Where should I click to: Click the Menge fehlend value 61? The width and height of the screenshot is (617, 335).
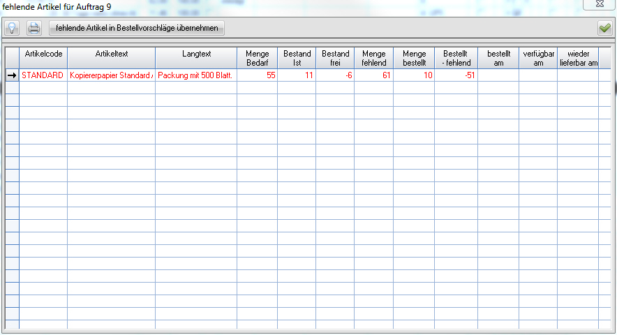(x=373, y=75)
